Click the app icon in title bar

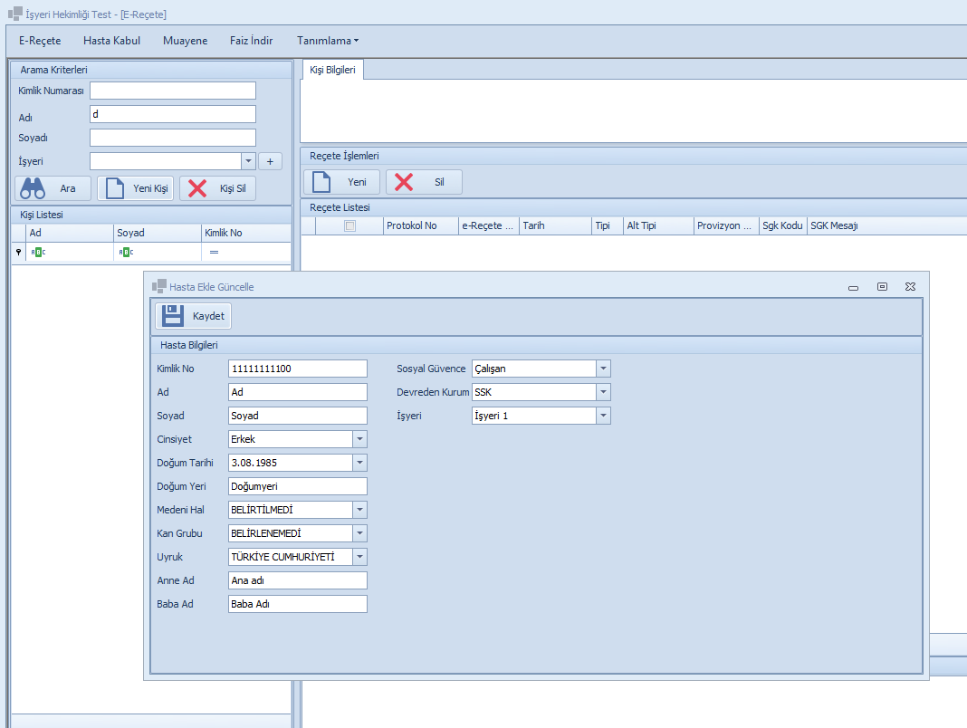click(14, 13)
